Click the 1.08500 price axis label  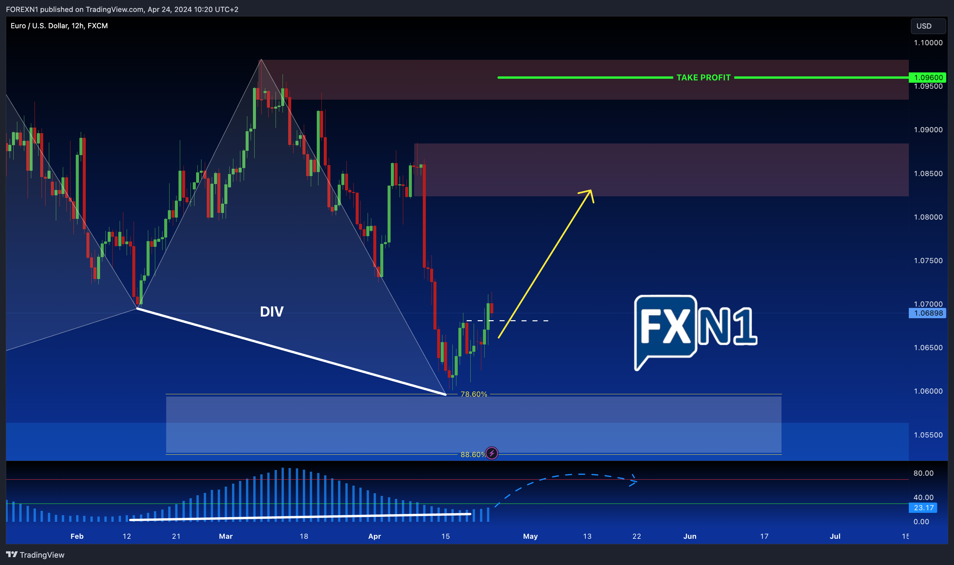point(928,174)
